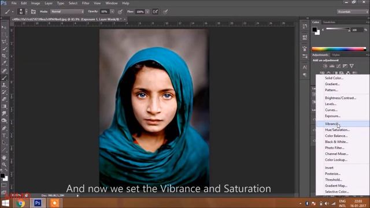Open the Brush Presets panel icon
The width and height of the screenshot is (370, 208).
click(305, 56)
